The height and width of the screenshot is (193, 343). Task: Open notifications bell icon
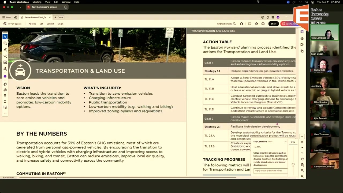[268, 17]
